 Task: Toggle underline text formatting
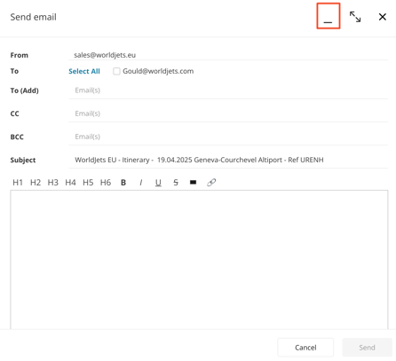pyautogui.click(x=158, y=183)
